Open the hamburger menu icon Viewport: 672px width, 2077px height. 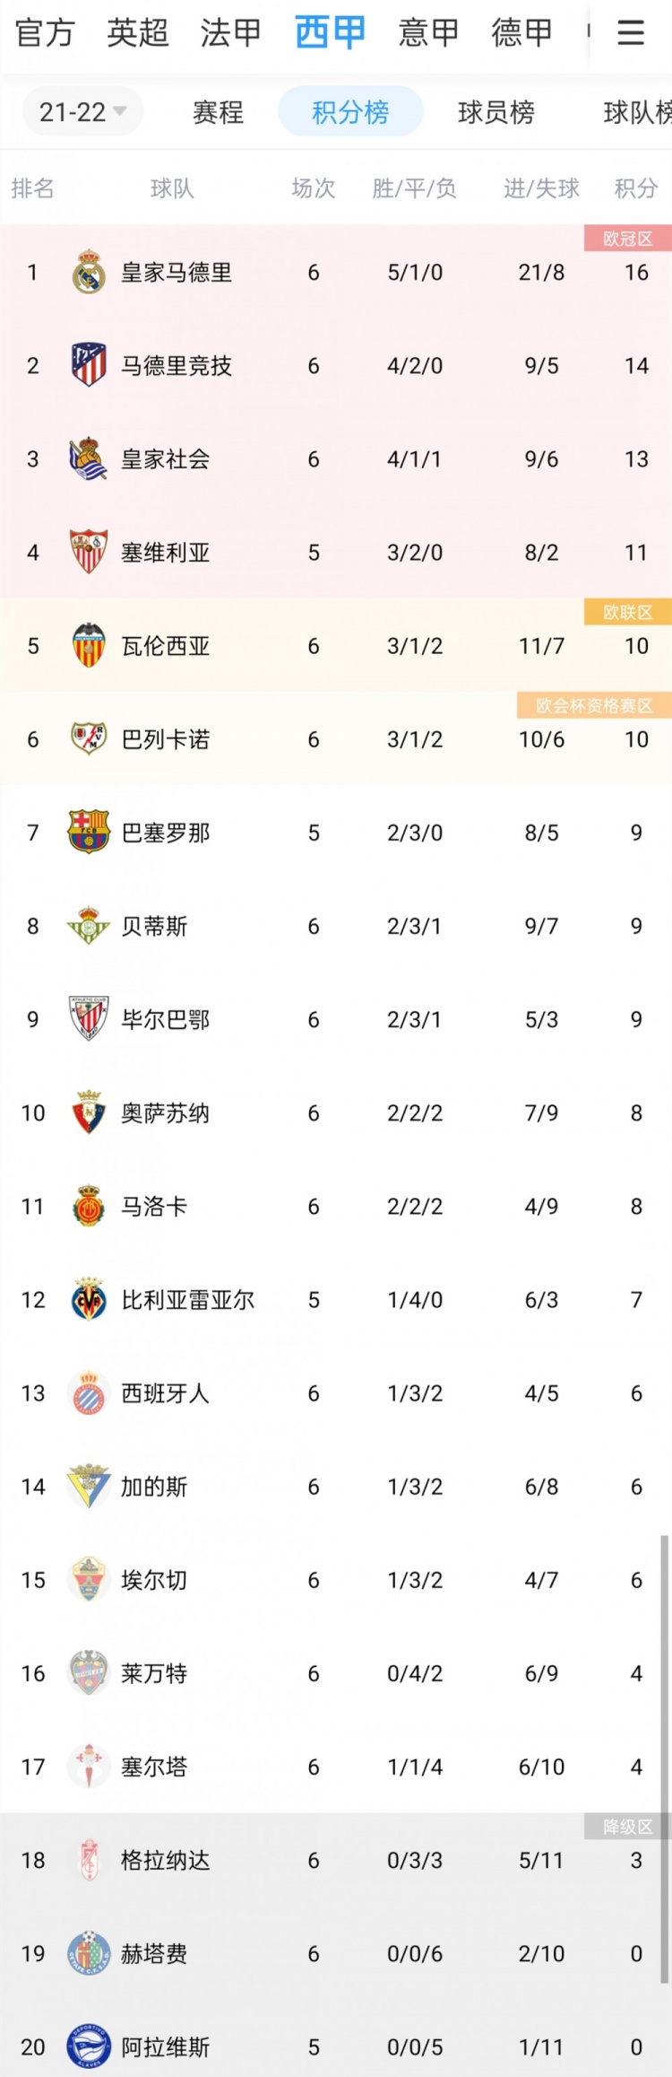click(631, 32)
